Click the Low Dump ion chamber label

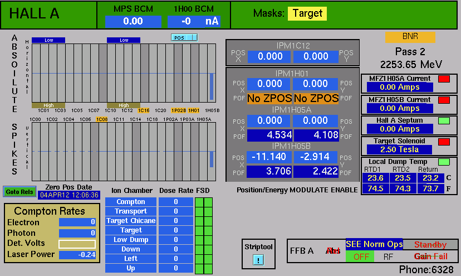point(131,240)
